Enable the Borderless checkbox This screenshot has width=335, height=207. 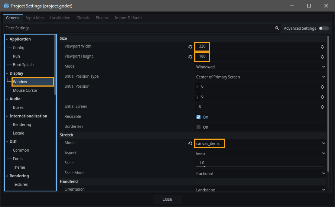tap(198, 127)
